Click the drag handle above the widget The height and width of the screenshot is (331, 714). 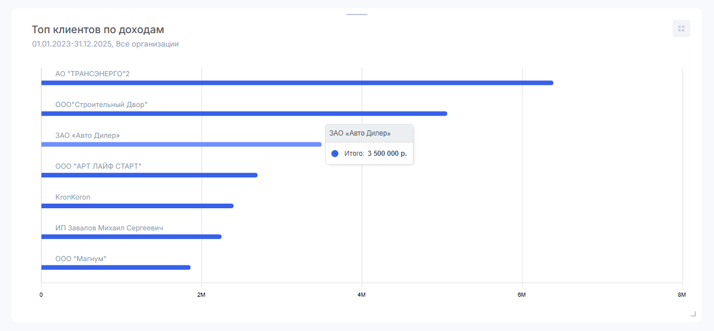(x=357, y=14)
